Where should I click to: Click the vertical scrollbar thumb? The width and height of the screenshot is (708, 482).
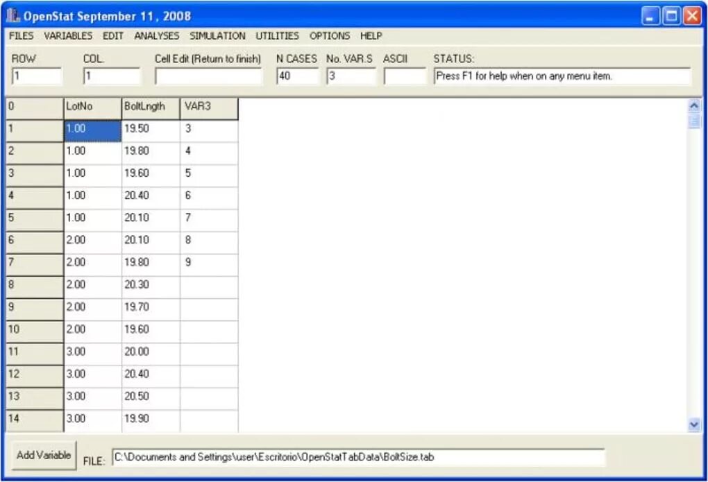(694, 122)
